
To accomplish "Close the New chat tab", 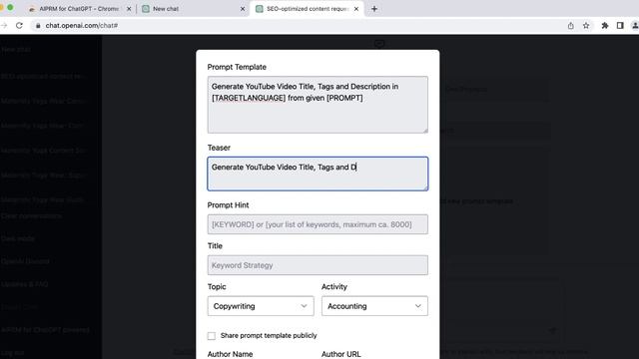I will click(243, 9).
